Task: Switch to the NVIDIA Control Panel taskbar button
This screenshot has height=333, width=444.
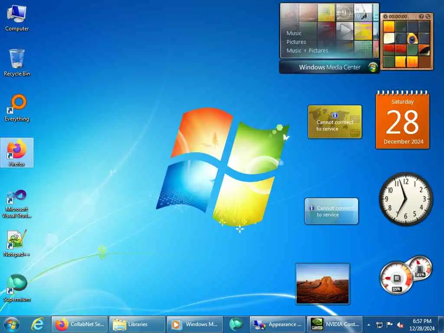Action: click(334, 324)
